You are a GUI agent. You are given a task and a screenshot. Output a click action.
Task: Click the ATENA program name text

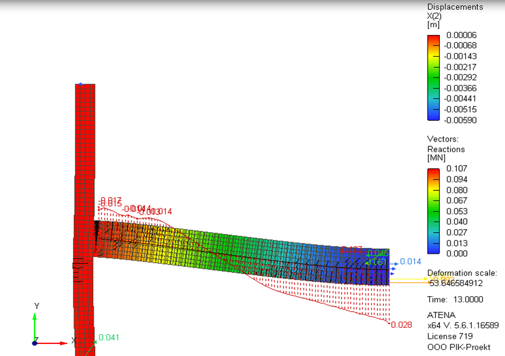coord(441,315)
